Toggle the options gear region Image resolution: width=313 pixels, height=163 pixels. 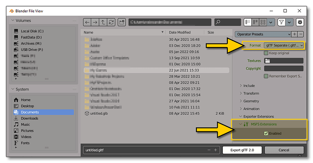300,22
